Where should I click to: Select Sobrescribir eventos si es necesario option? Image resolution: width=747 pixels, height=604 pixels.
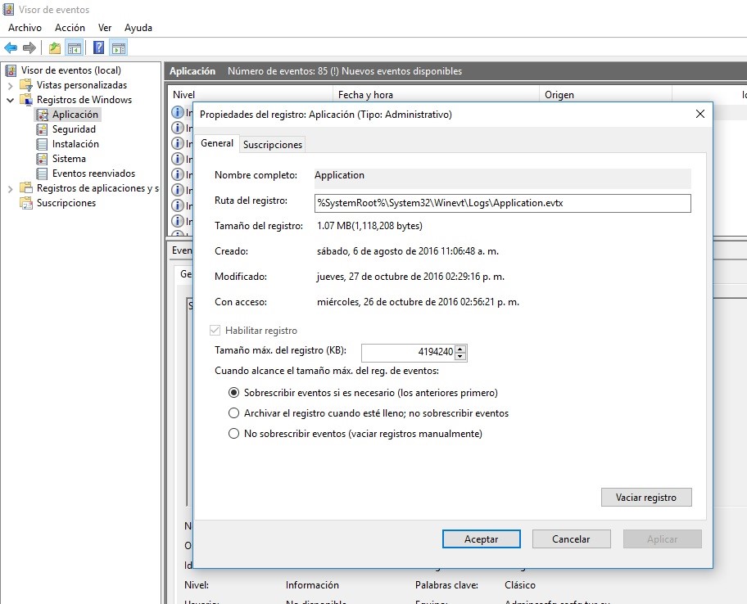pyautogui.click(x=234, y=393)
